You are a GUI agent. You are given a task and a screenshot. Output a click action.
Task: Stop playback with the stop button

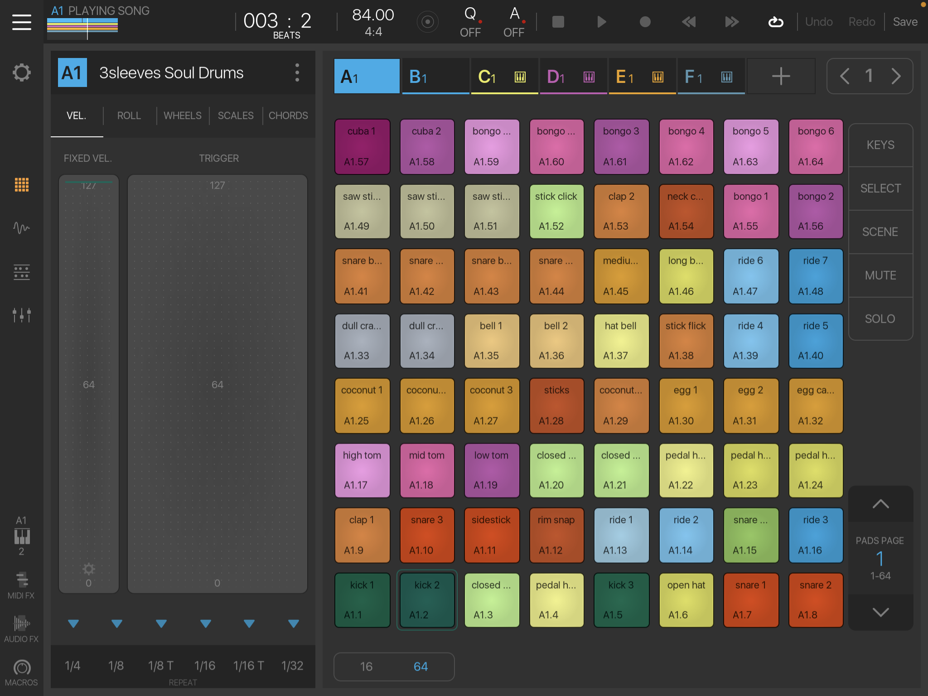pyautogui.click(x=558, y=22)
